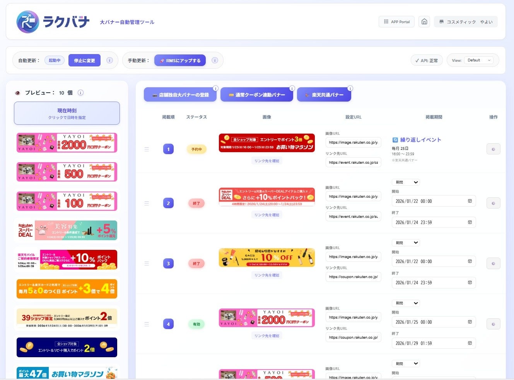
Task: Click info icon next to 停止に変更
Action: 109,60
